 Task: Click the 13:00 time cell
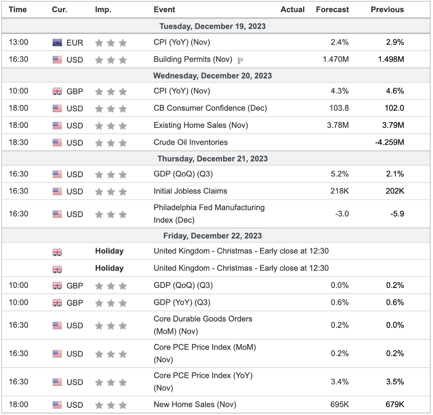19,42
